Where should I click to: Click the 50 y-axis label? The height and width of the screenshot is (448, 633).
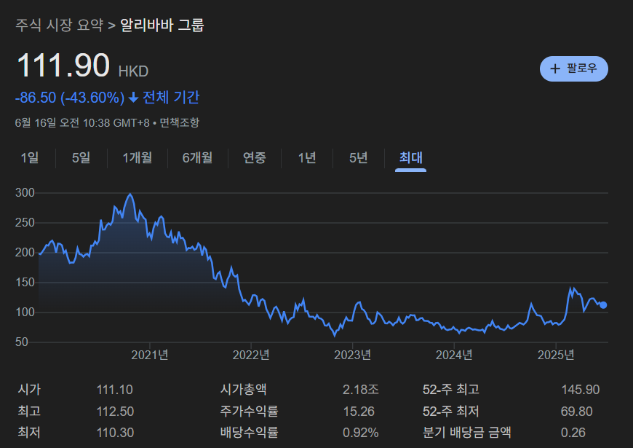[22, 342]
